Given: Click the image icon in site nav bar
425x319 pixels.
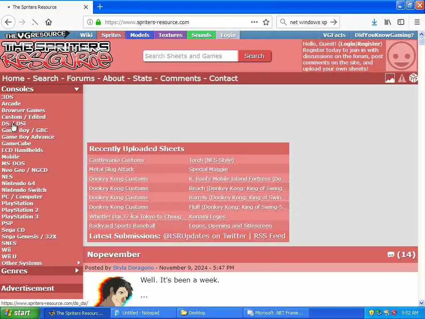Looking at the screenshot, I should pyautogui.click(x=390, y=78).
